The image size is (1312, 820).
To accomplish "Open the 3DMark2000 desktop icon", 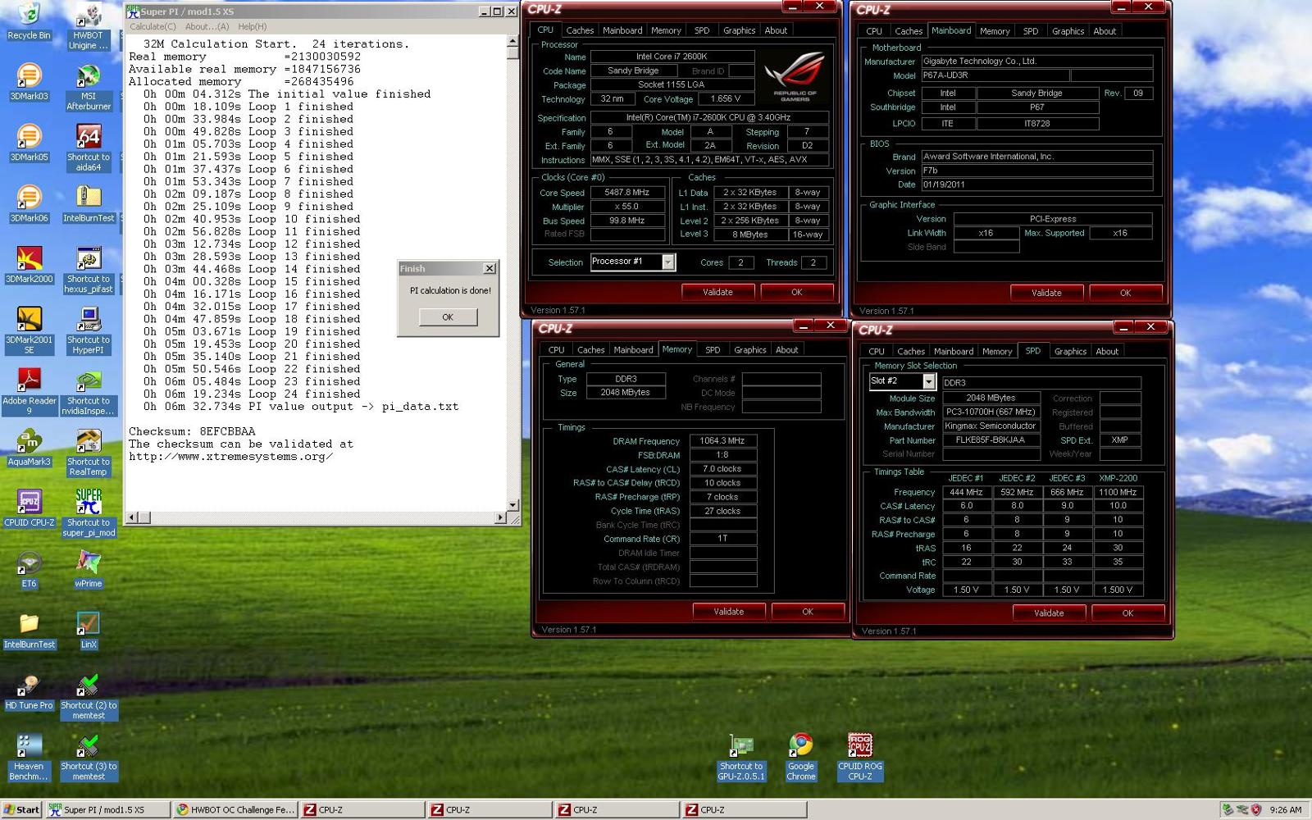I will click(x=29, y=265).
